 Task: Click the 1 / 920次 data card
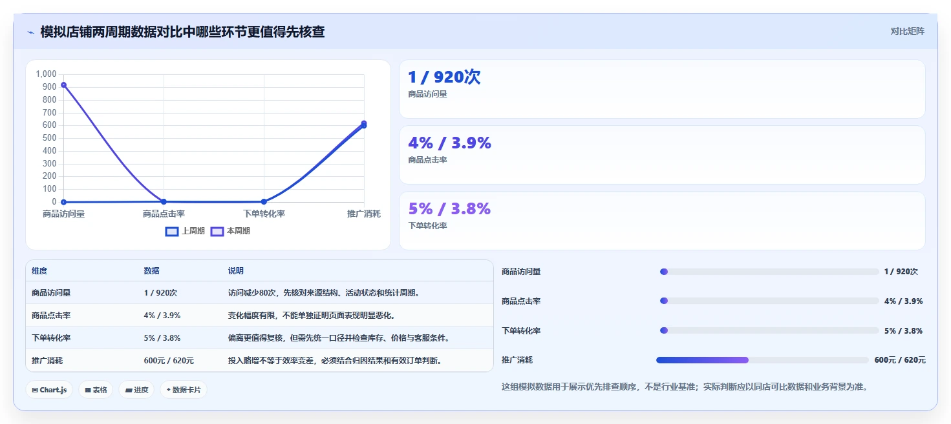662,89
